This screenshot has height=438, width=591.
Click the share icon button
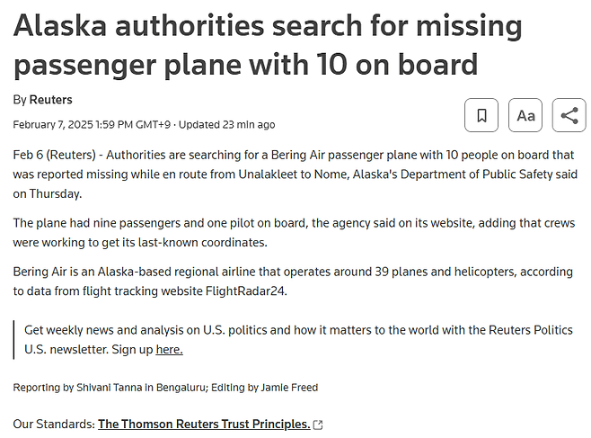[569, 116]
